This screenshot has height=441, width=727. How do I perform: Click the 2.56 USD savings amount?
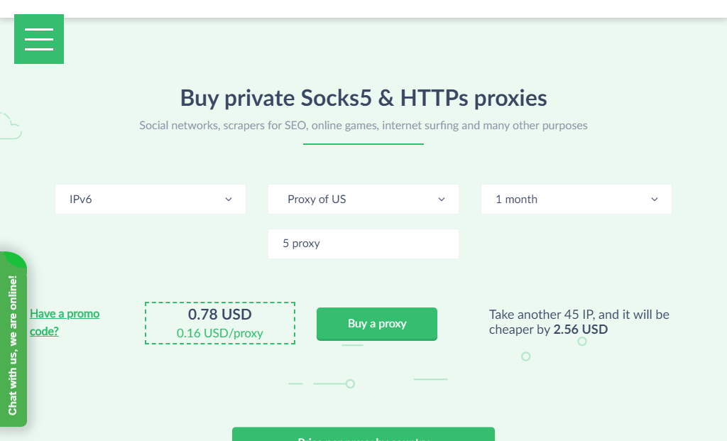click(581, 330)
